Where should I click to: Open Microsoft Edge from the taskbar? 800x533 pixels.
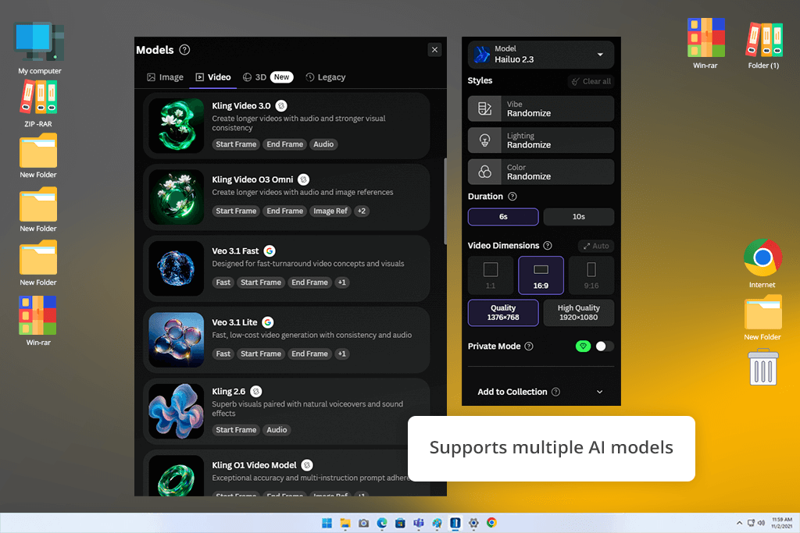pos(382,523)
